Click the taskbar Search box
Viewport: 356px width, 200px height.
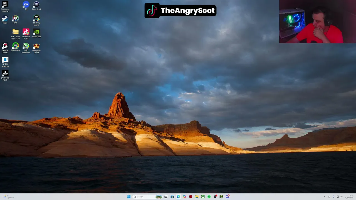[147, 197]
